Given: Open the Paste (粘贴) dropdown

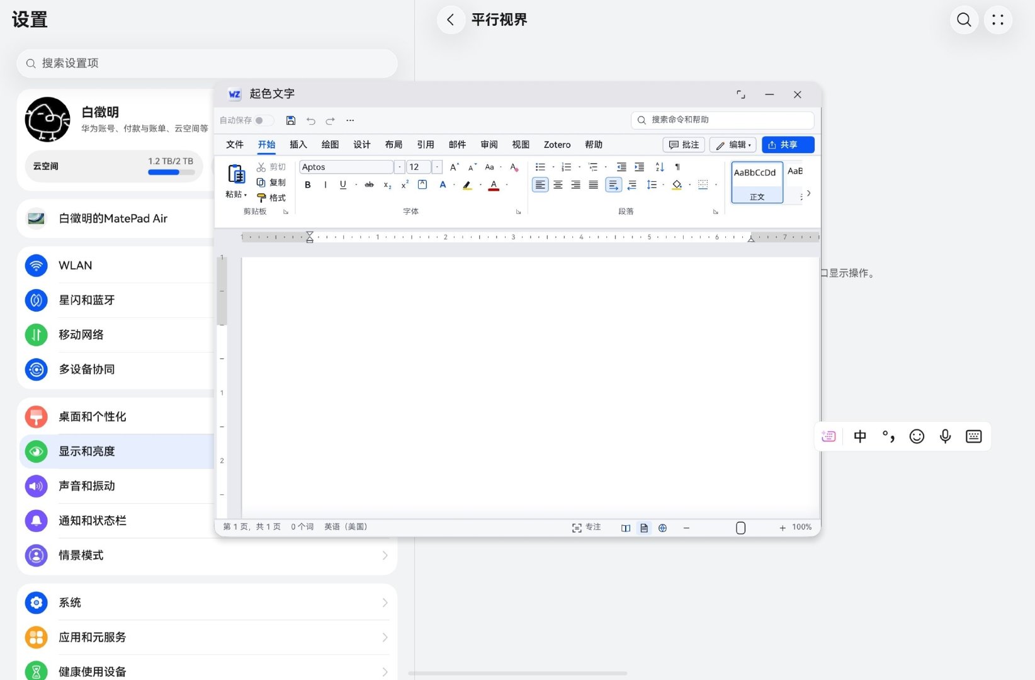Looking at the screenshot, I should (x=236, y=195).
